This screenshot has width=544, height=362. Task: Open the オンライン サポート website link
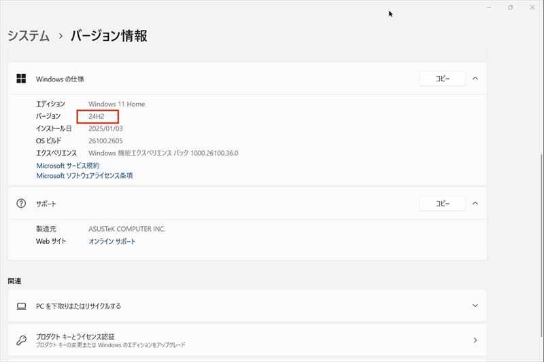tap(112, 242)
